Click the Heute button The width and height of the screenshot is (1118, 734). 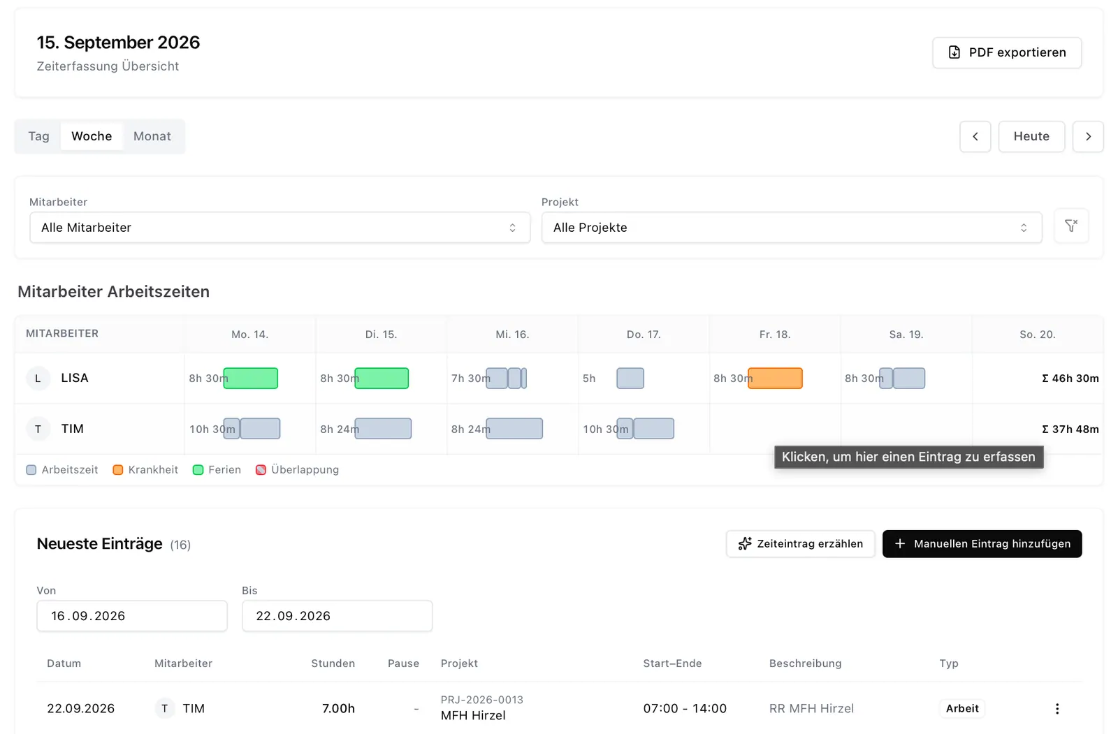point(1031,136)
